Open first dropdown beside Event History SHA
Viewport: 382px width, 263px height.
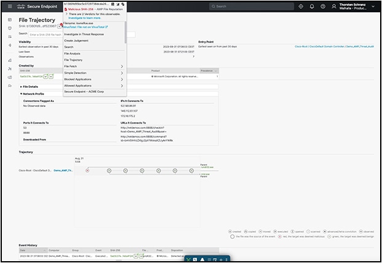(136, 256)
